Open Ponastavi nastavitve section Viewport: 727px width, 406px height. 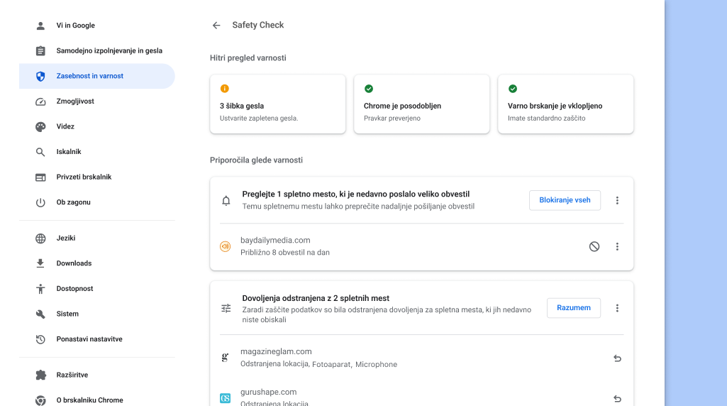[97, 339]
